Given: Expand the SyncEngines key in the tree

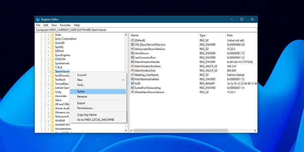Looking at the screenshot, I should [48, 55].
